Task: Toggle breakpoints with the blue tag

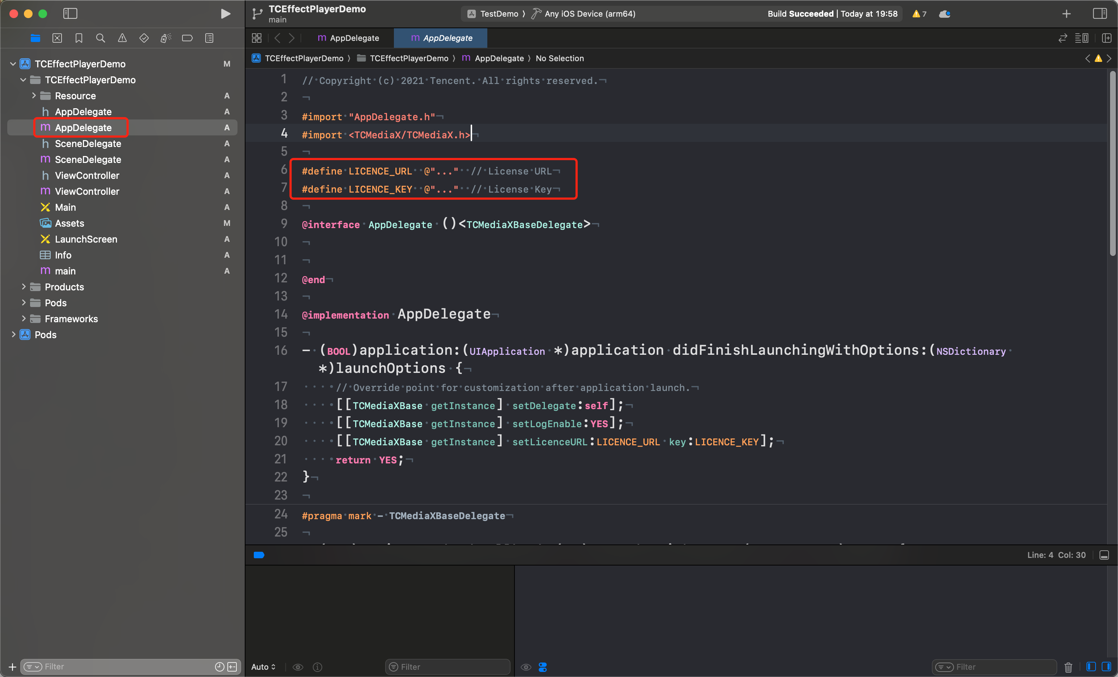Action: (259, 555)
